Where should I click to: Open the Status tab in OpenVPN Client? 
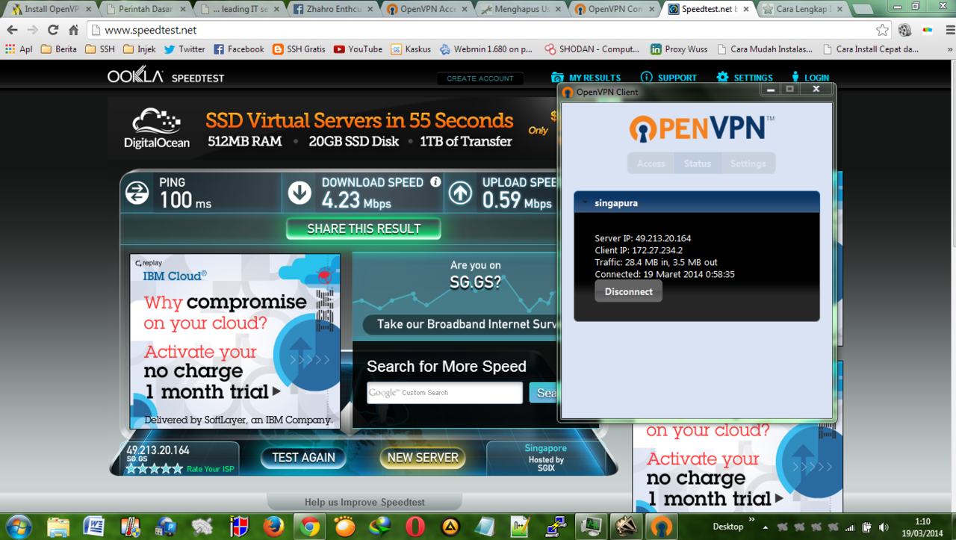coord(698,164)
